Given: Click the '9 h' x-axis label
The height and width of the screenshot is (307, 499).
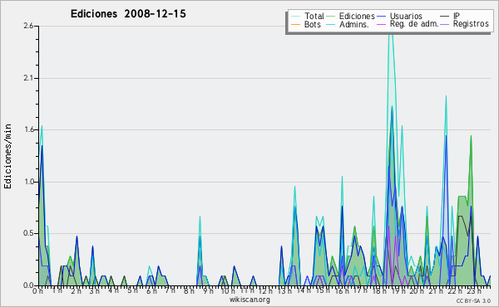Looking at the screenshot, I should pyautogui.click(x=208, y=291).
